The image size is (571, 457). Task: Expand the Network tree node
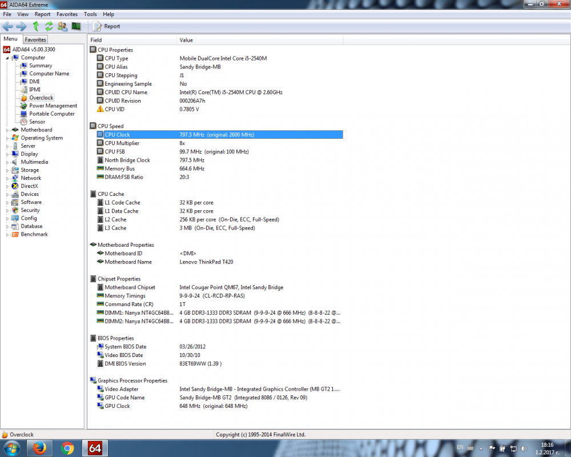(7, 178)
